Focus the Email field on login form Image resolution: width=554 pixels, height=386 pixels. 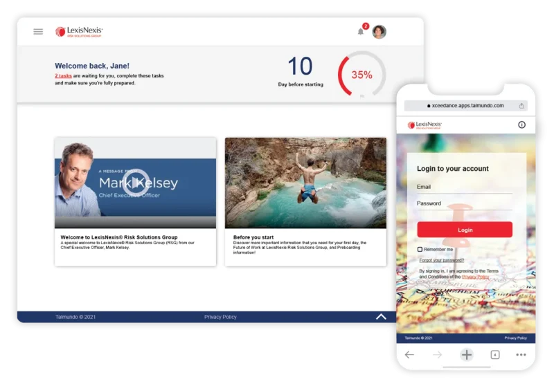[x=465, y=187]
